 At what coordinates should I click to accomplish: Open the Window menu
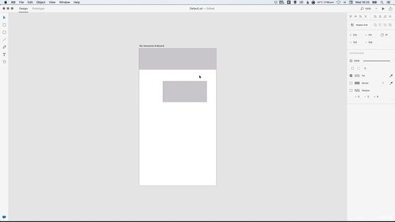point(64,2)
